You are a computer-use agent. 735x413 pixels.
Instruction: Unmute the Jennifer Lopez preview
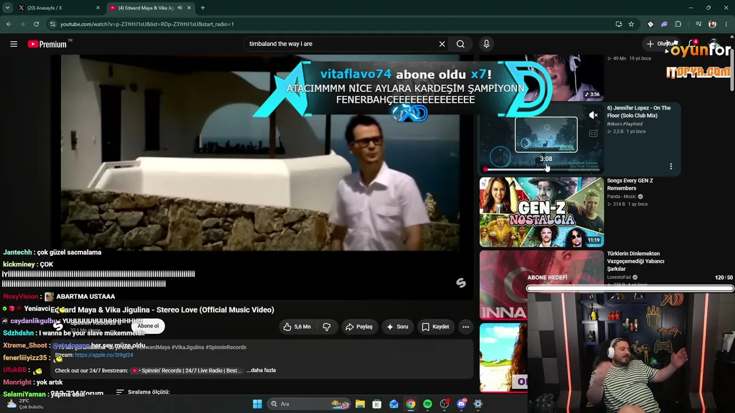pos(593,115)
